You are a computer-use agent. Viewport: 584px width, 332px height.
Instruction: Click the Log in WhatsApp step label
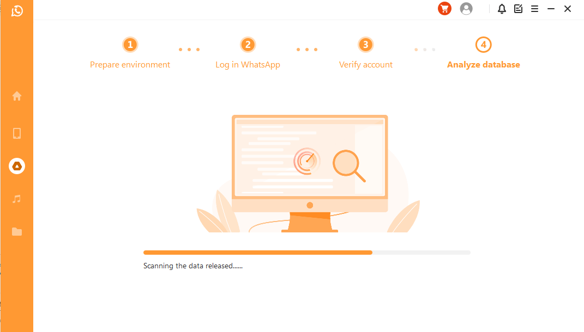pos(248,65)
